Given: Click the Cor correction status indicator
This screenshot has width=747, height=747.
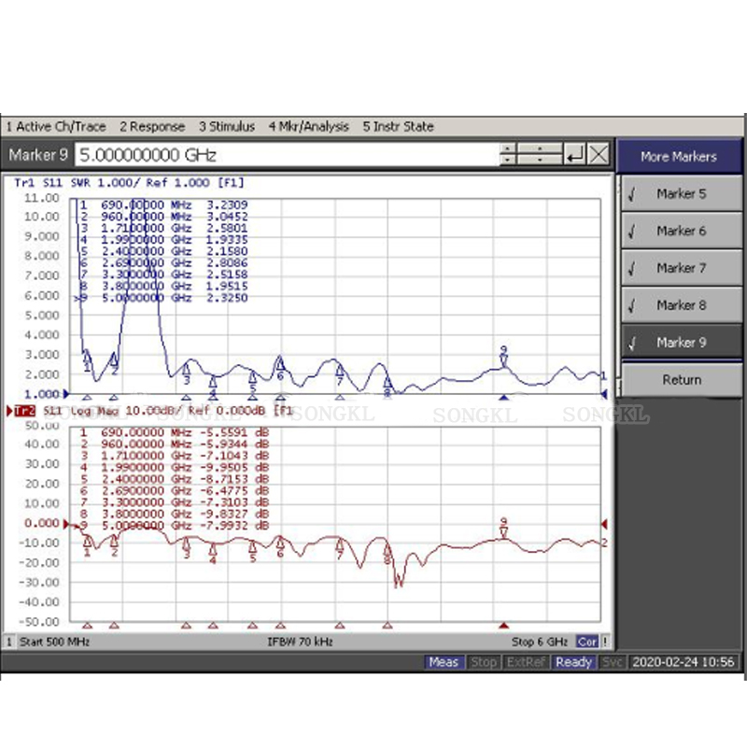Looking at the screenshot, I should coord(587,641).
